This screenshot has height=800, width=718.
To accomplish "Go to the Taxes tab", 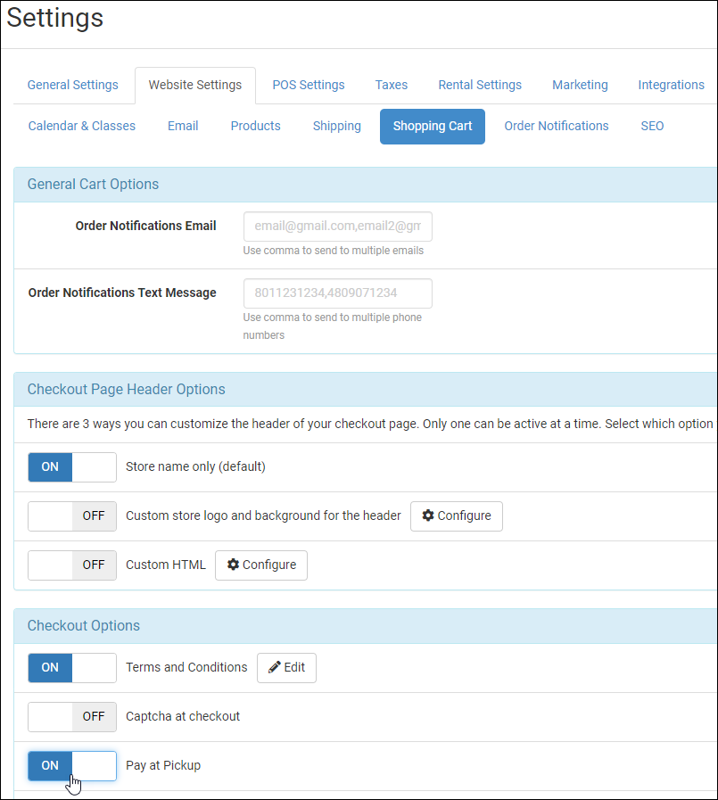I will [391, 85].
